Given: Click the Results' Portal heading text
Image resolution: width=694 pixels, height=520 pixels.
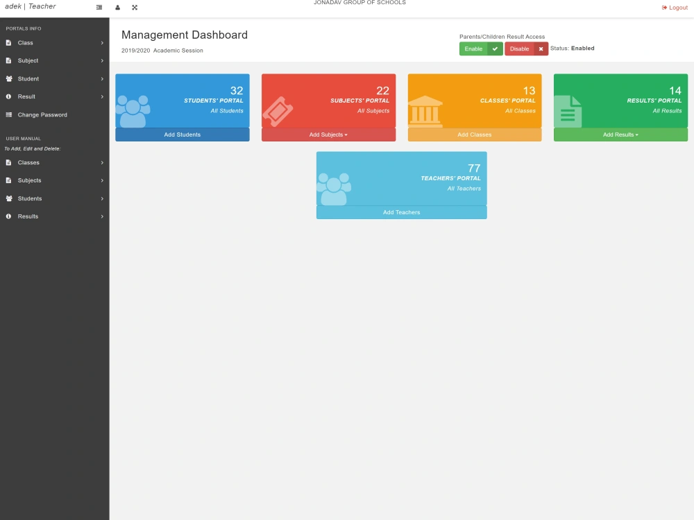Looking at the screenshot, I should [x=654, y=101].
